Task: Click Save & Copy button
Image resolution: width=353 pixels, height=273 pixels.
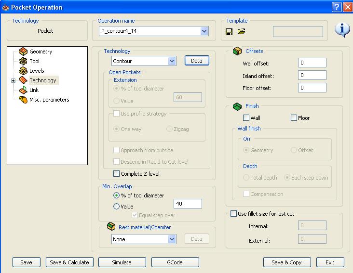Action: point(287,262)
